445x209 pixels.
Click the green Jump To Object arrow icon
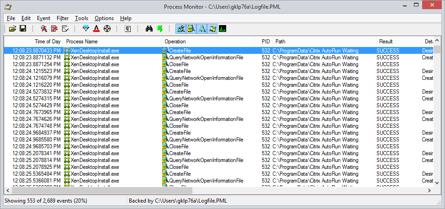pyautogui.click(x=160, y=29)
